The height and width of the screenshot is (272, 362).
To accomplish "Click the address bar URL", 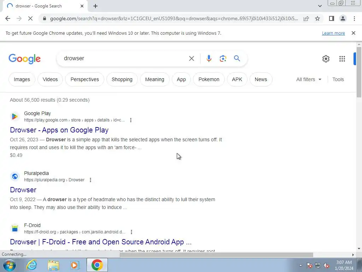I will coord(174,18).
